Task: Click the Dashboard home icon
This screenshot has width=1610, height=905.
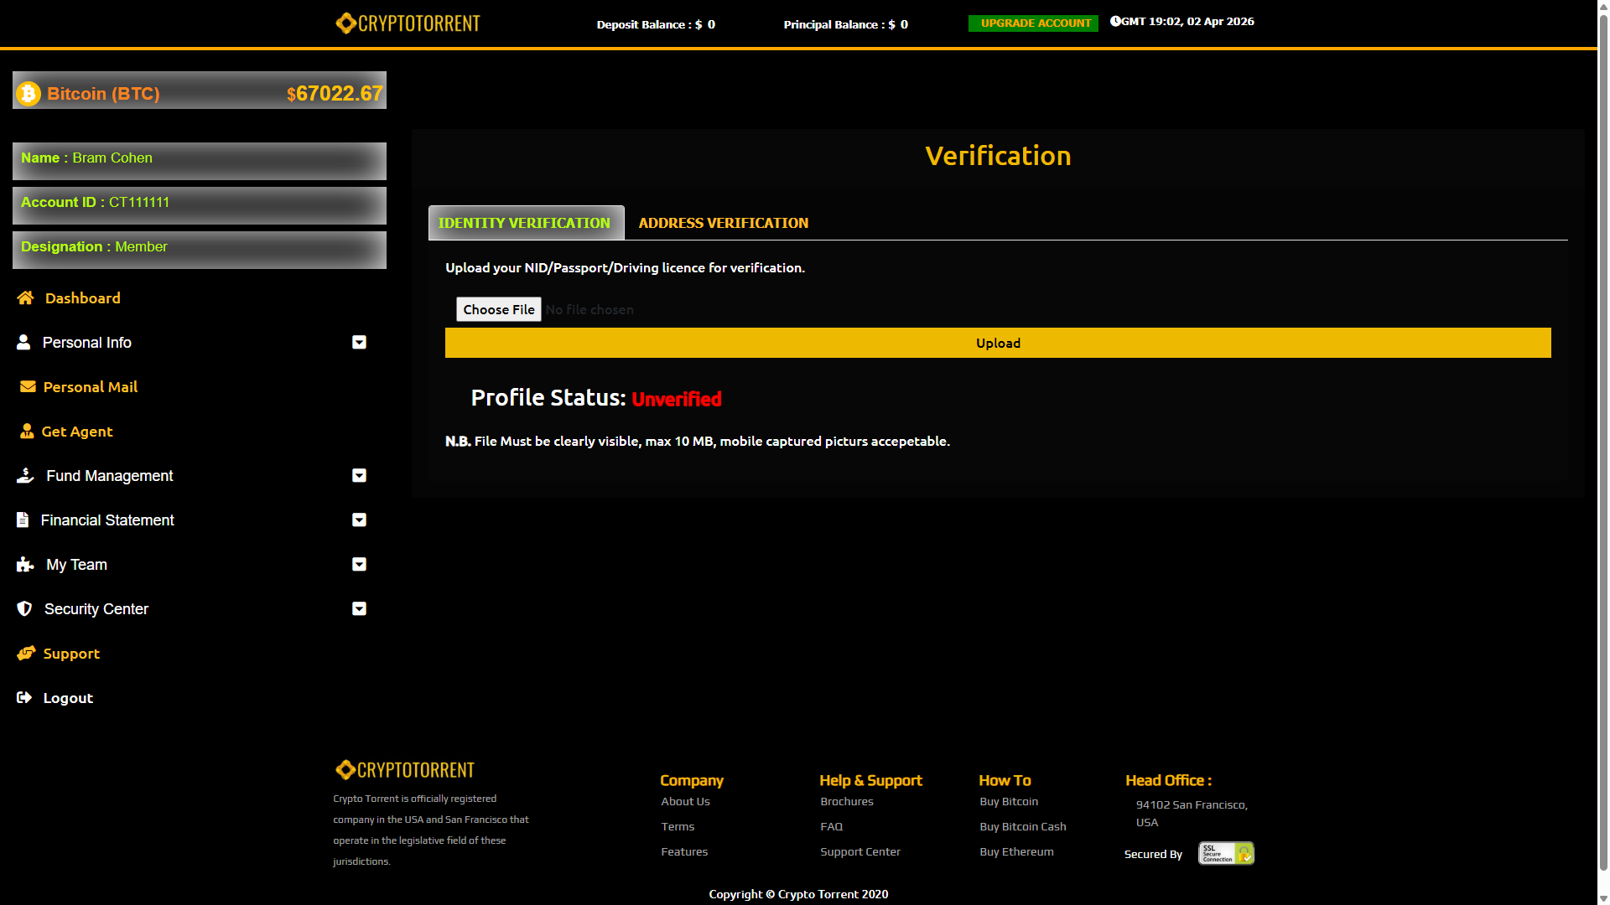Action: click(25, 297)
